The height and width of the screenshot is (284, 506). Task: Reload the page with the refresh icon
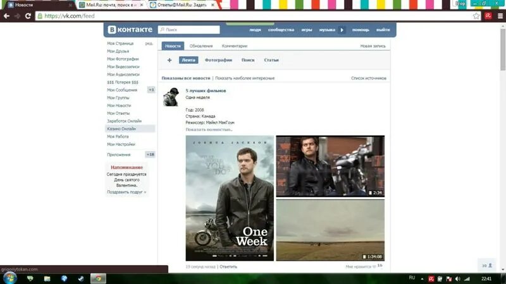coord(28,16)
